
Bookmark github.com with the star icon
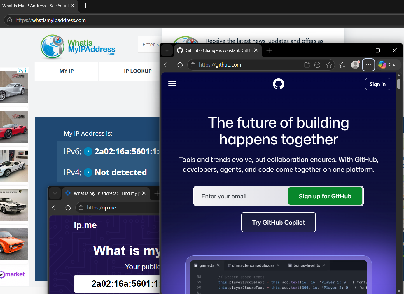(x=329, y=65)
